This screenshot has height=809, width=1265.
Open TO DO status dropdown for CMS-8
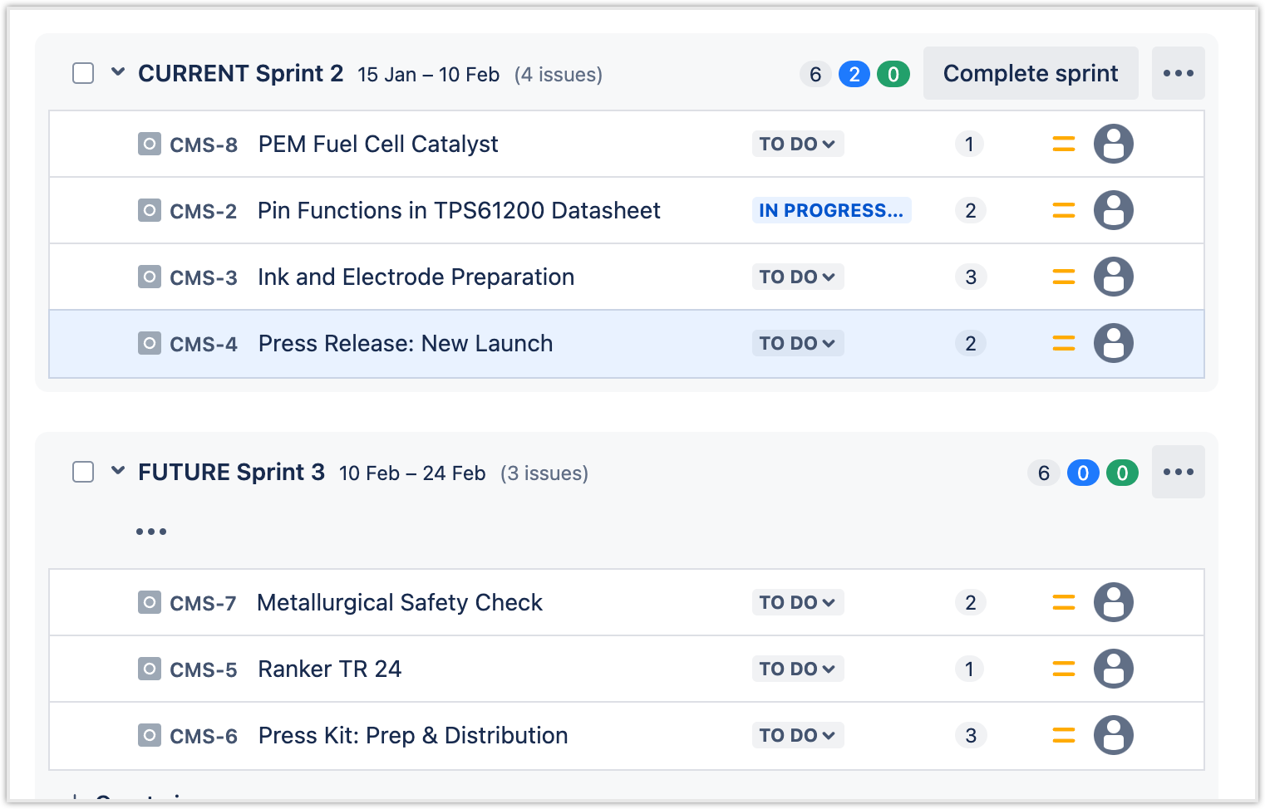[797, 144]
